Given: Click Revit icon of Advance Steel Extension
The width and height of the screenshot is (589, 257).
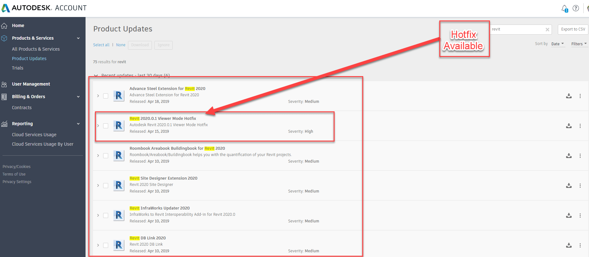Looking at the screenshot, I should click(x=119, y=96).
